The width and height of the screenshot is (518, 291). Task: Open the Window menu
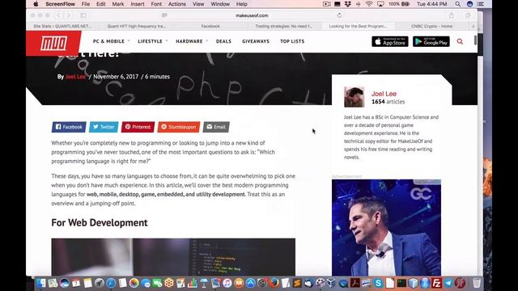coord(220,4)
